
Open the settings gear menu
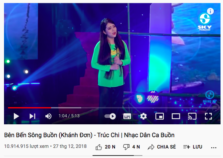click(x=144, y=116)
